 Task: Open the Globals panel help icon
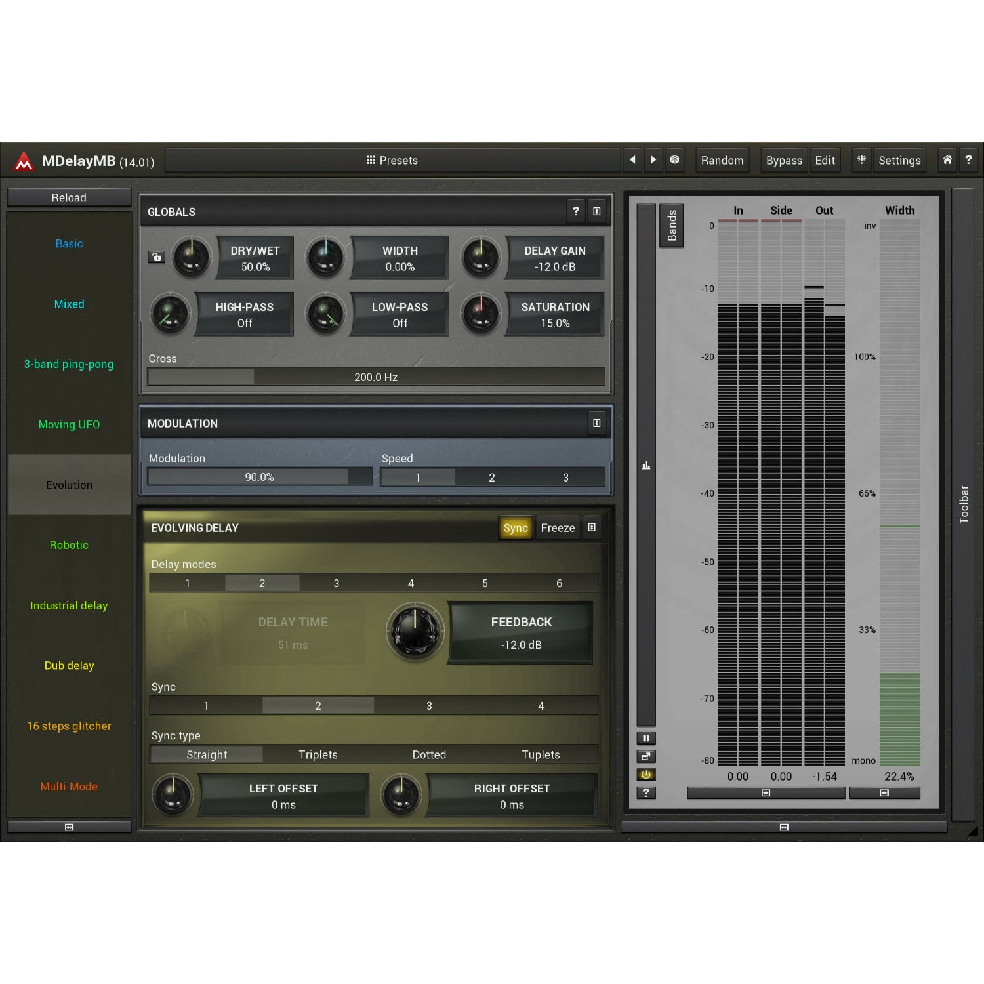pos(575,211)
